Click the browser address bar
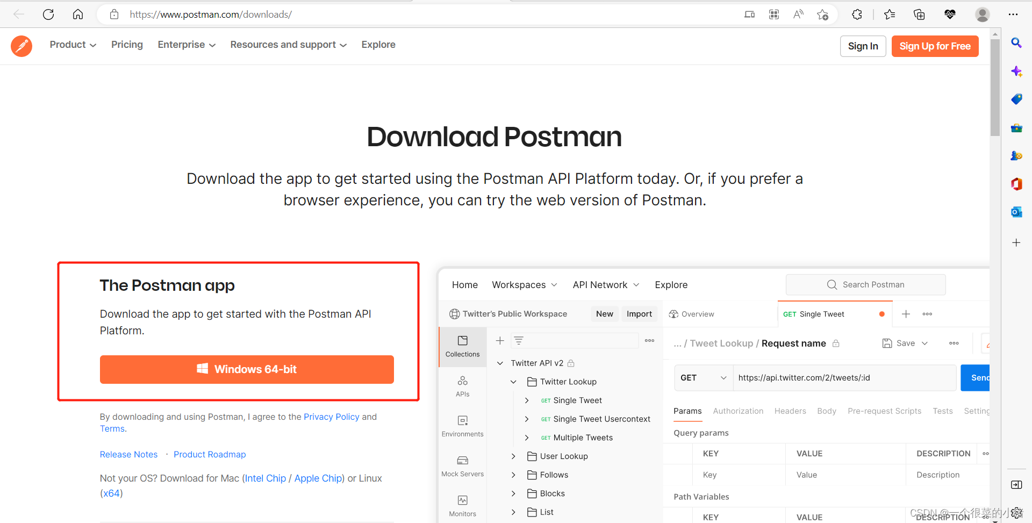 pos(419,15)
